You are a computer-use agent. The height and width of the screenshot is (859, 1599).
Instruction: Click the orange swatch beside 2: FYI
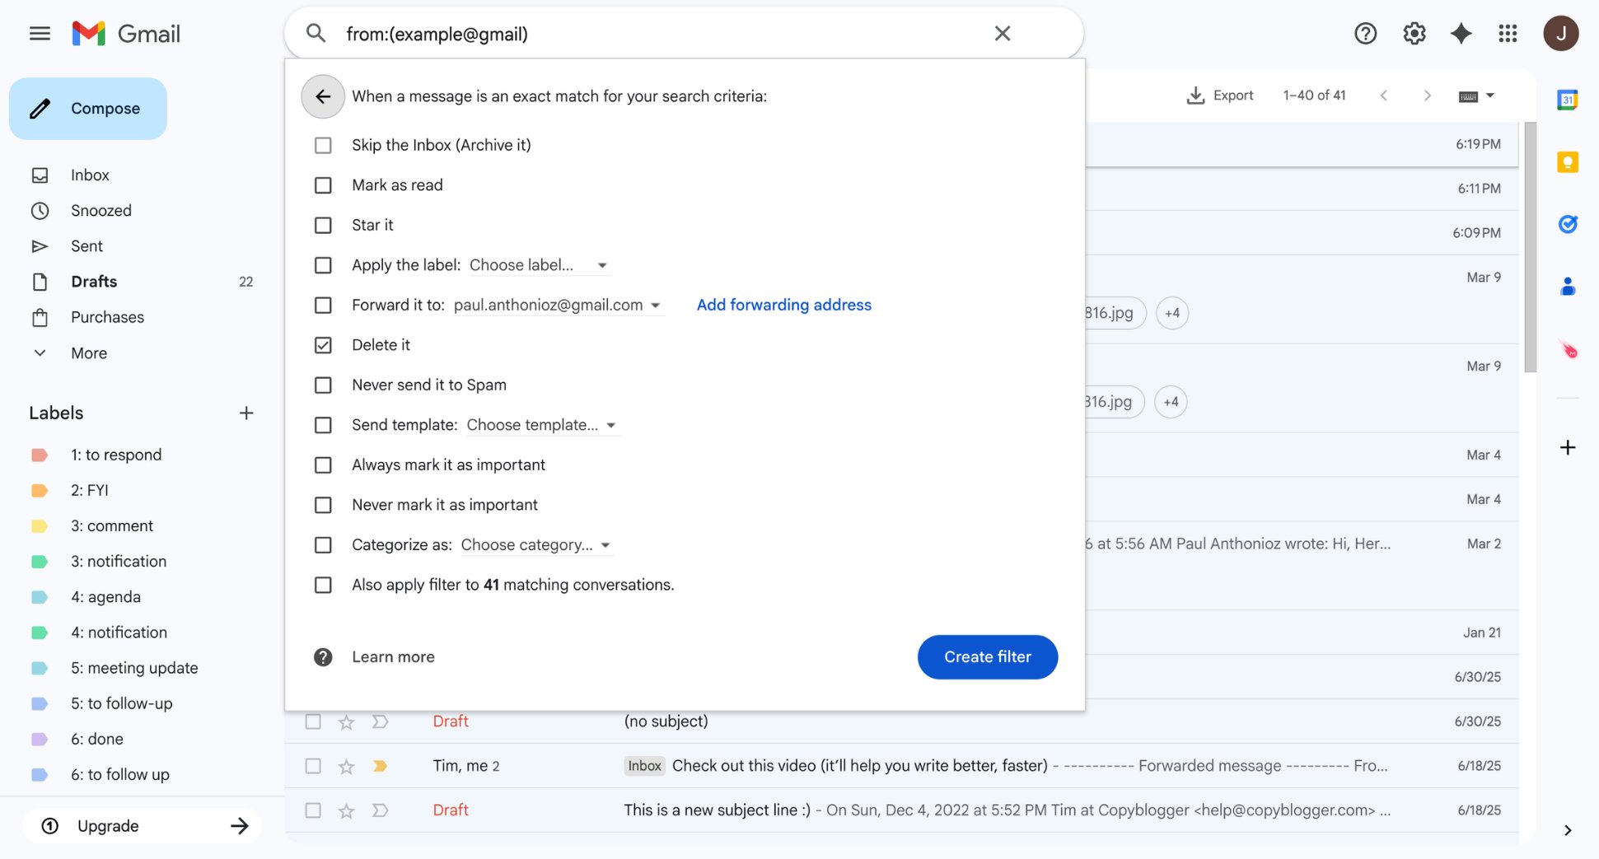pos(40,489)
